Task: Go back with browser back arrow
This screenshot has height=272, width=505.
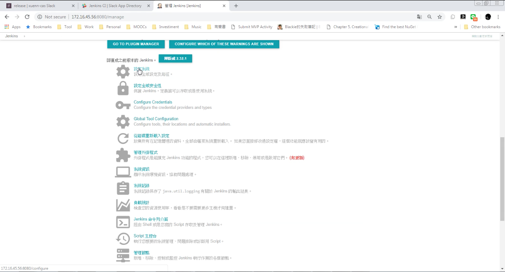Action: pos(7,17)
